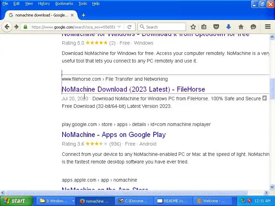The image size is (275, 206).
Task: Click the network connection tray icon
Action: pyautogui.click(x=243, y=201)
